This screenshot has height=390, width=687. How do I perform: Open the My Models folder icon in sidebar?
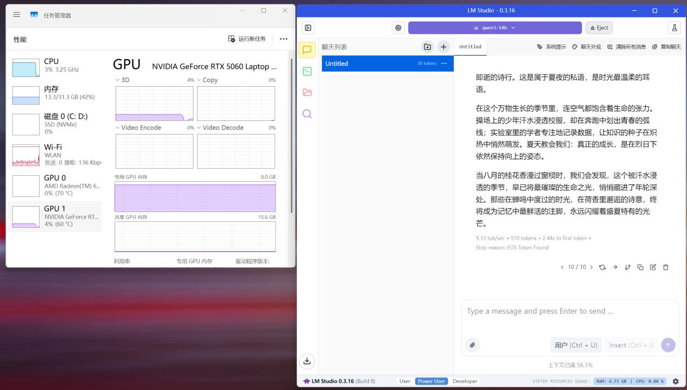click(307, 92)
